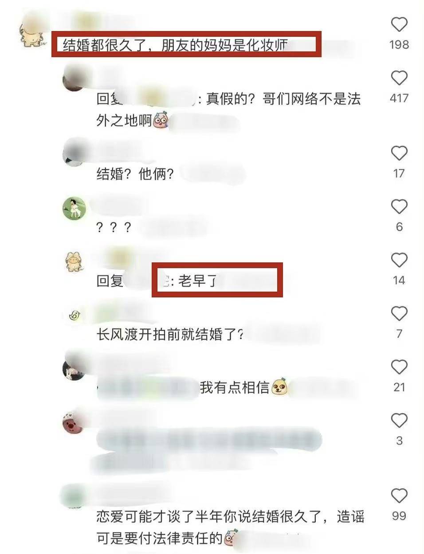The height and width of the screenshot is (554, 424).
Task: Tap the '结婚？他俩？' comment text
Action: pos(135,174)
